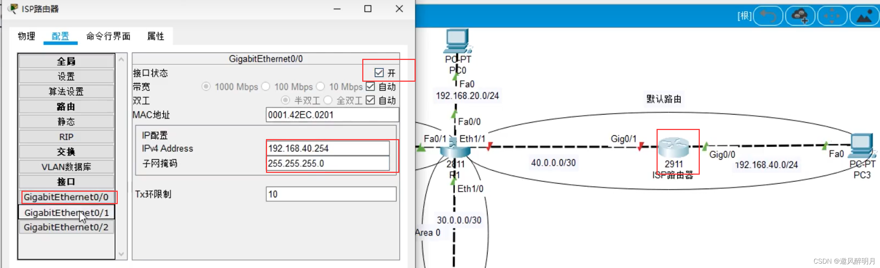Toggle the duplex 自动 checkbox

tap(370, 100)
